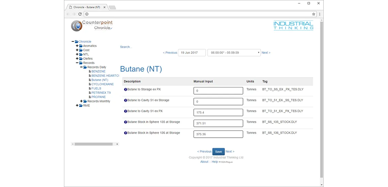
Task: Click the Butane to Cavity 51 ex PX input field
Action: pyautogui.click(x=218, y=113)
